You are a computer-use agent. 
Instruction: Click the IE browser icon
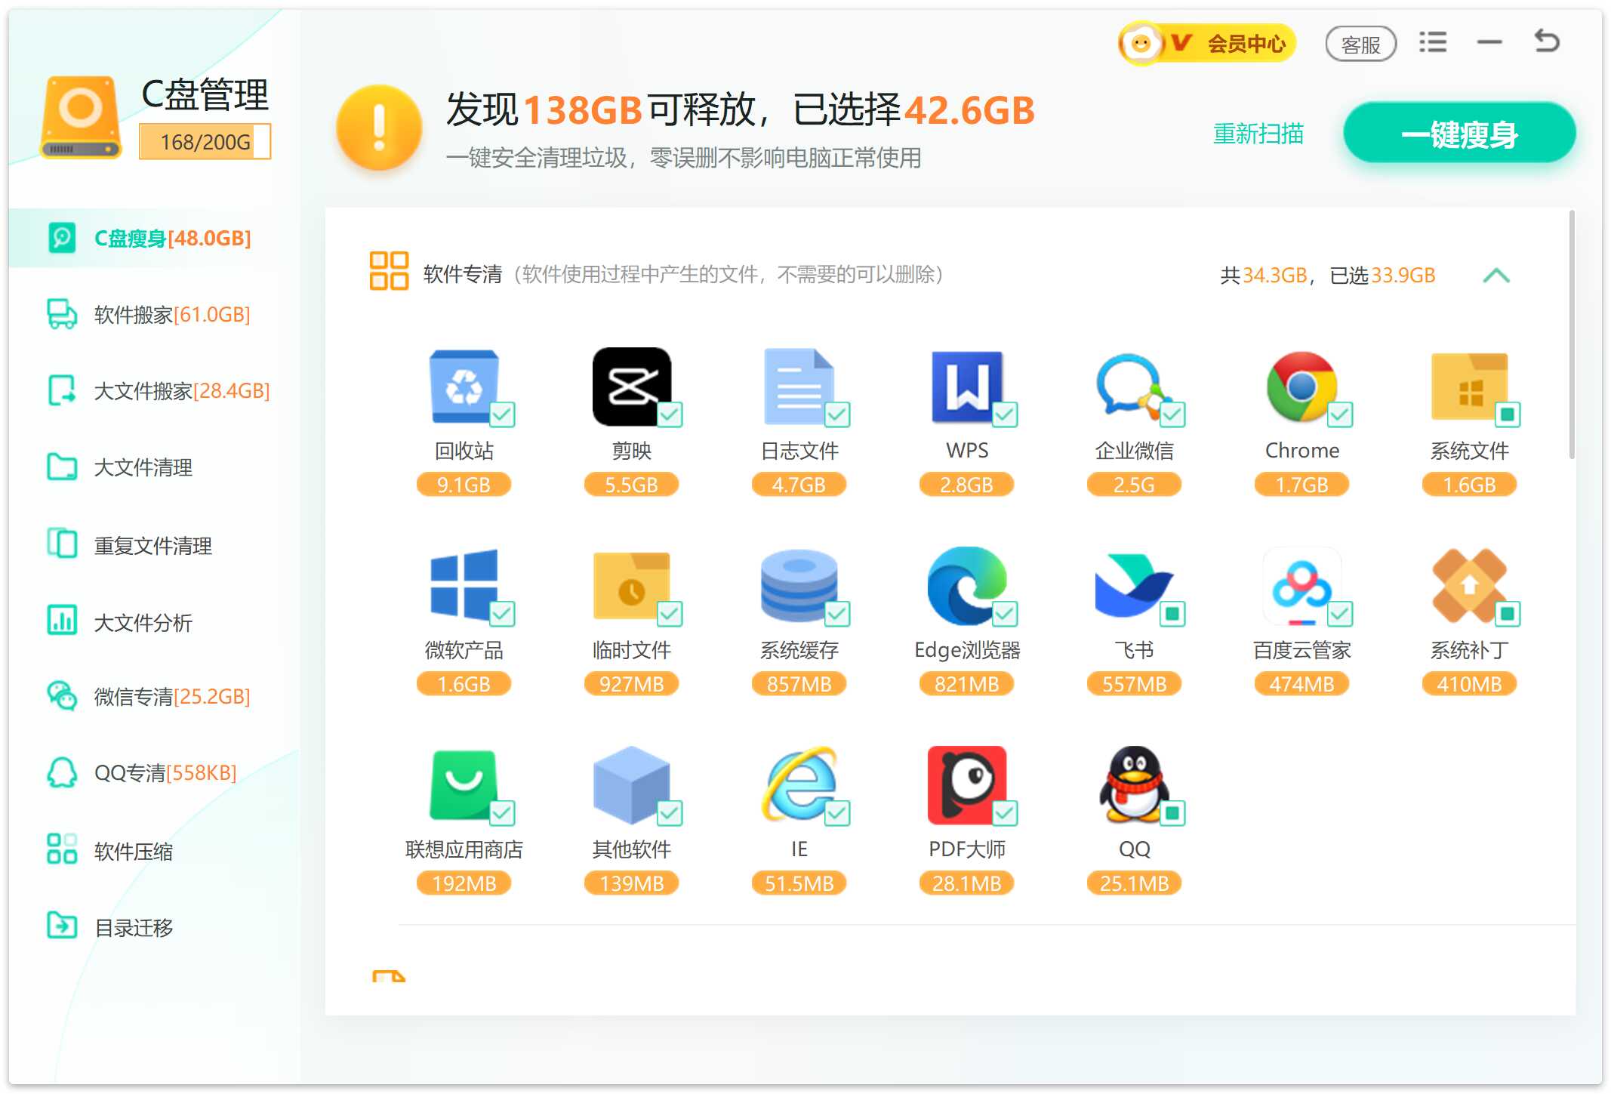coord(799,785)
